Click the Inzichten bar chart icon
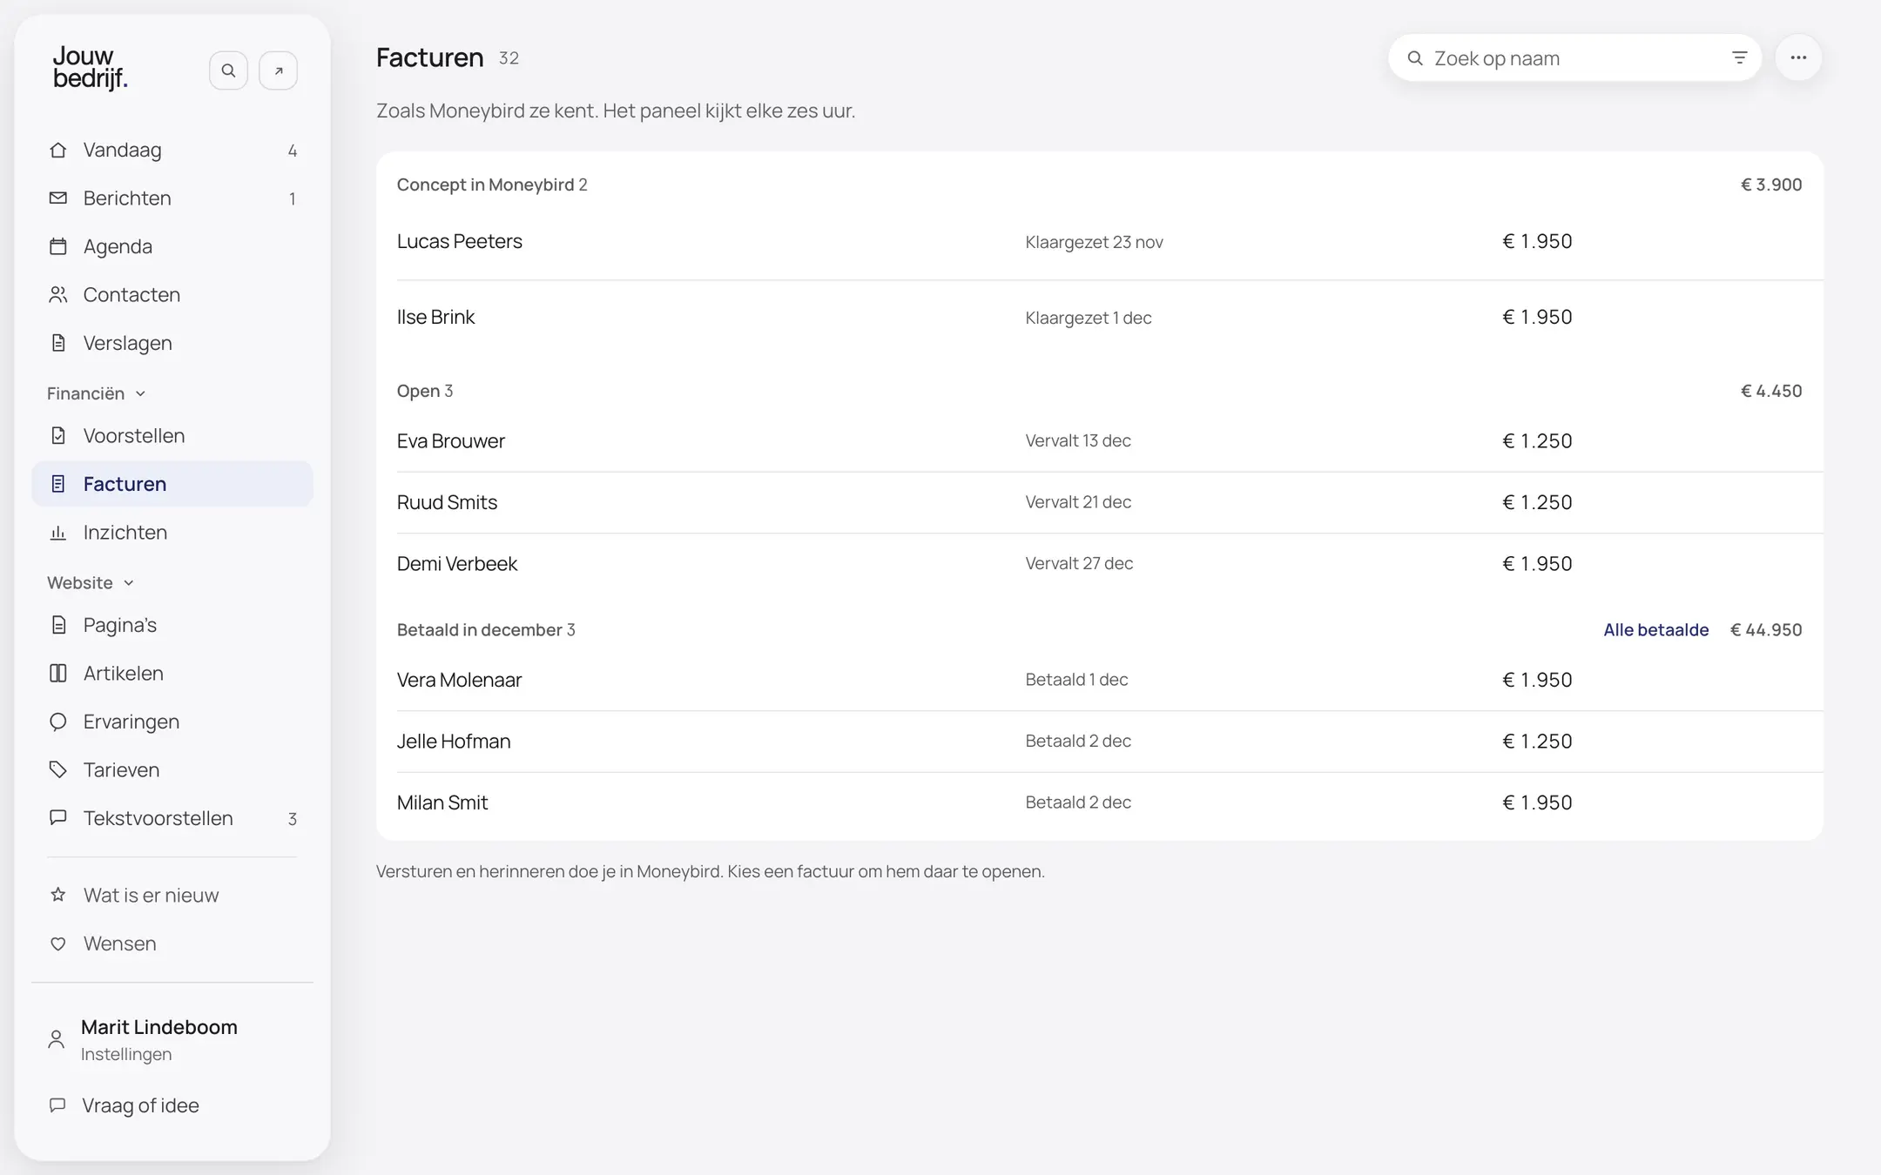 (58, 533)
